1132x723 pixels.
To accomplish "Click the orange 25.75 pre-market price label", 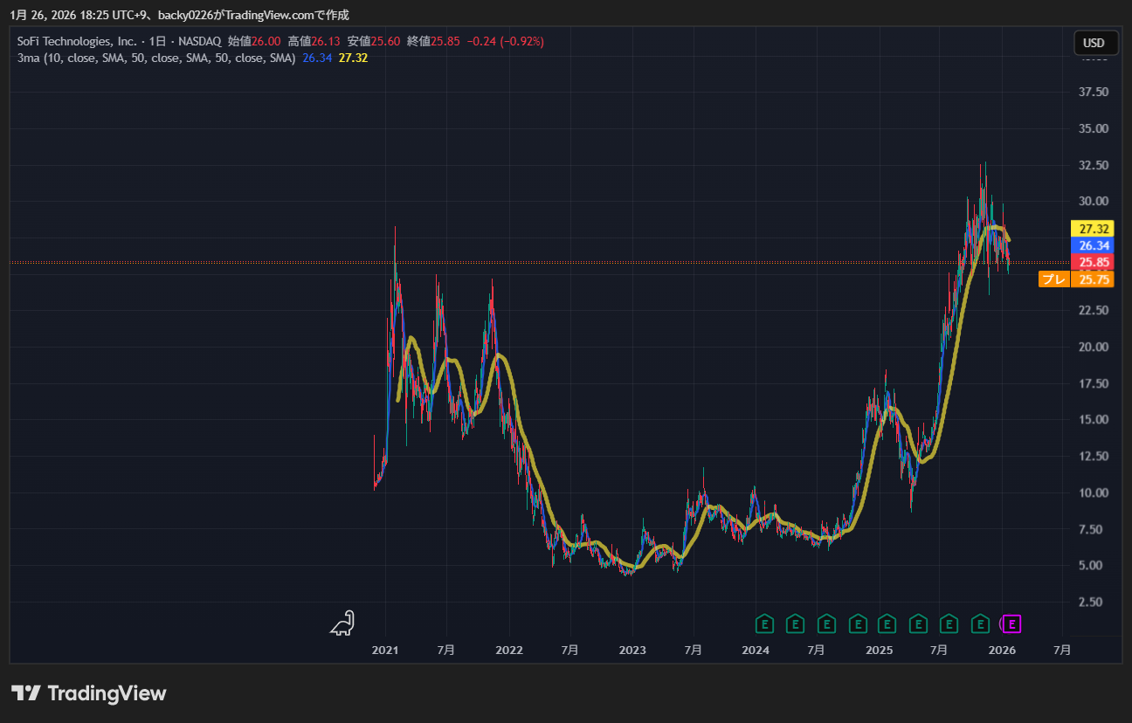I will pyautogui.click(x=1094, y=279).
